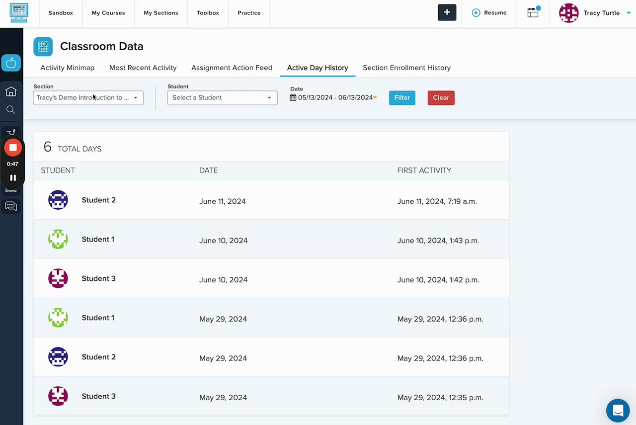This screenshot has height=425, width=636.
Task: Stop the screen recording
Action: 13,148
